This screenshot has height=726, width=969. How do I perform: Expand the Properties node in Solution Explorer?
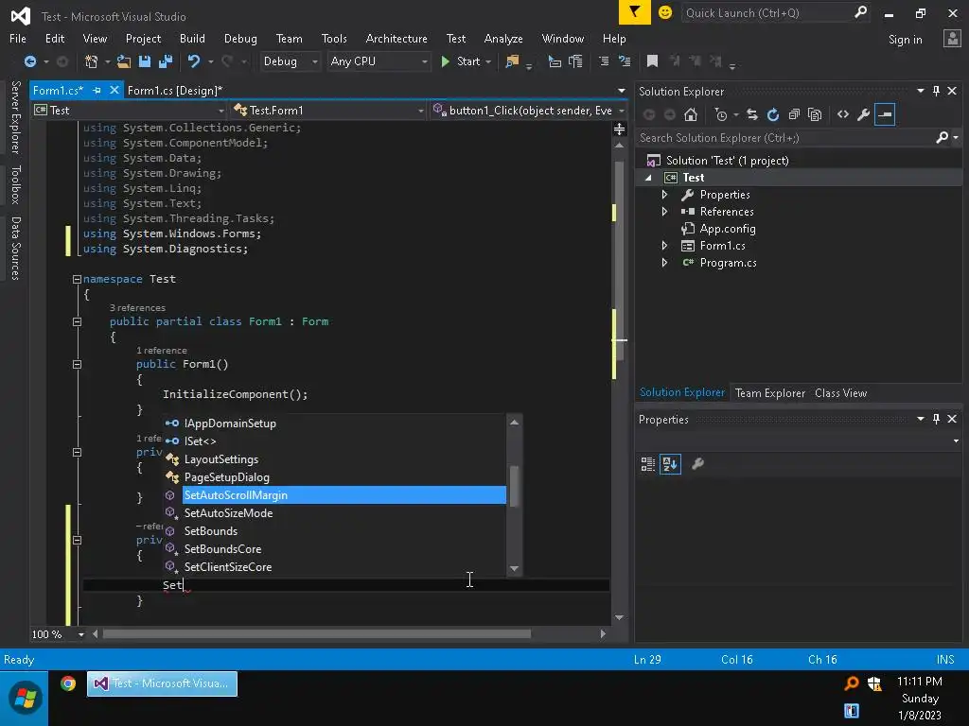point(664,195)
